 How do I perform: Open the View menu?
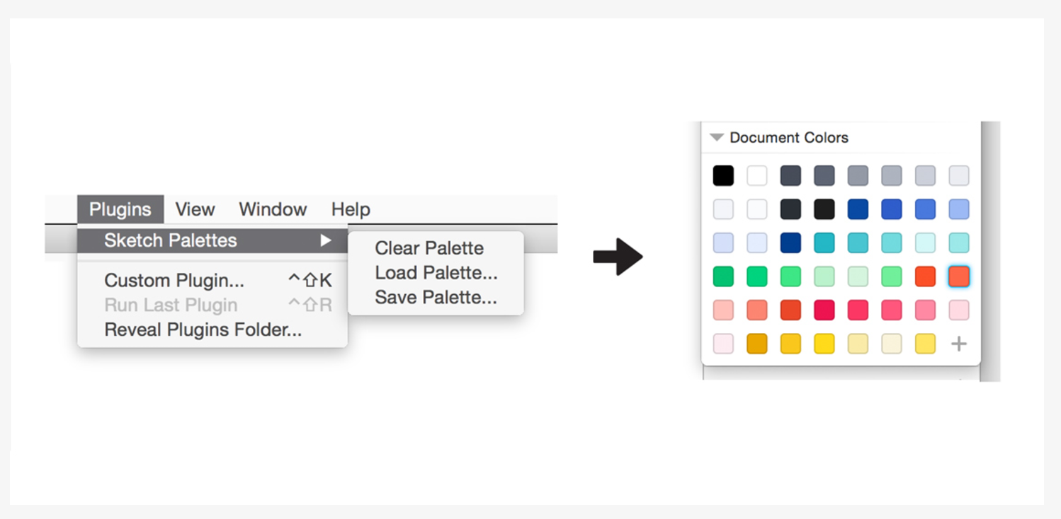[x=195, y=209]
